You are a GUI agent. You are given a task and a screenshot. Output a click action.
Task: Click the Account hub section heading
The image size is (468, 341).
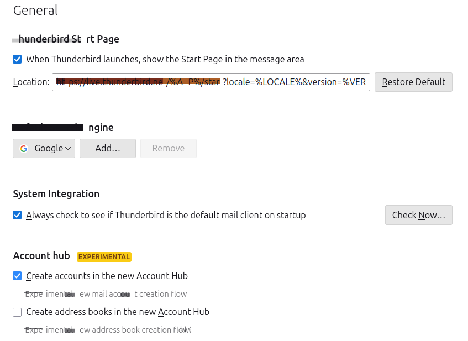(x=41, y=256)
